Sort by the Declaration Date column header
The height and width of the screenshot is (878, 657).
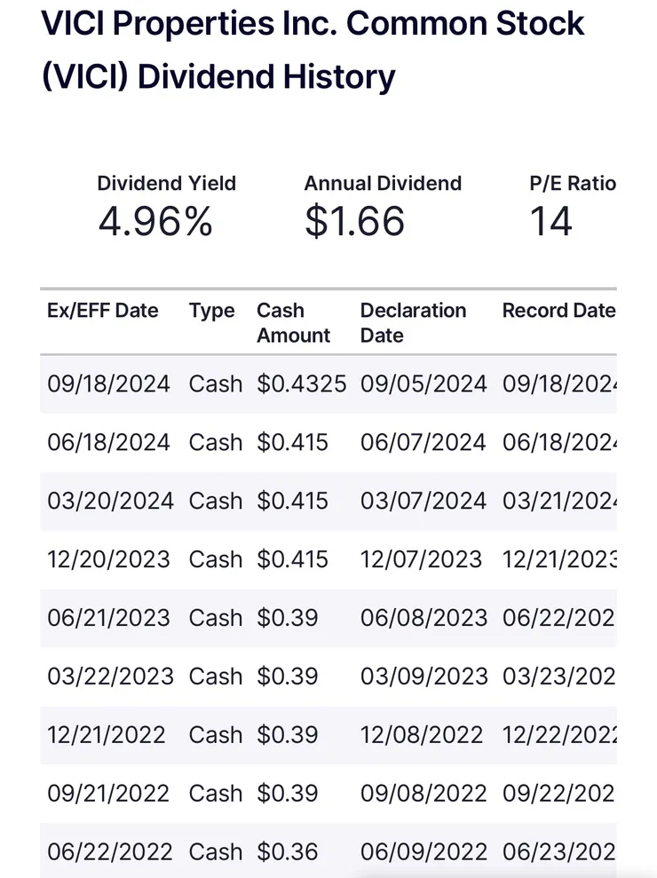413,323
